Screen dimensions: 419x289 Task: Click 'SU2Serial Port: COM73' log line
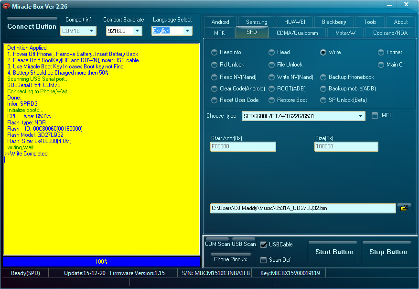point(33,85)
